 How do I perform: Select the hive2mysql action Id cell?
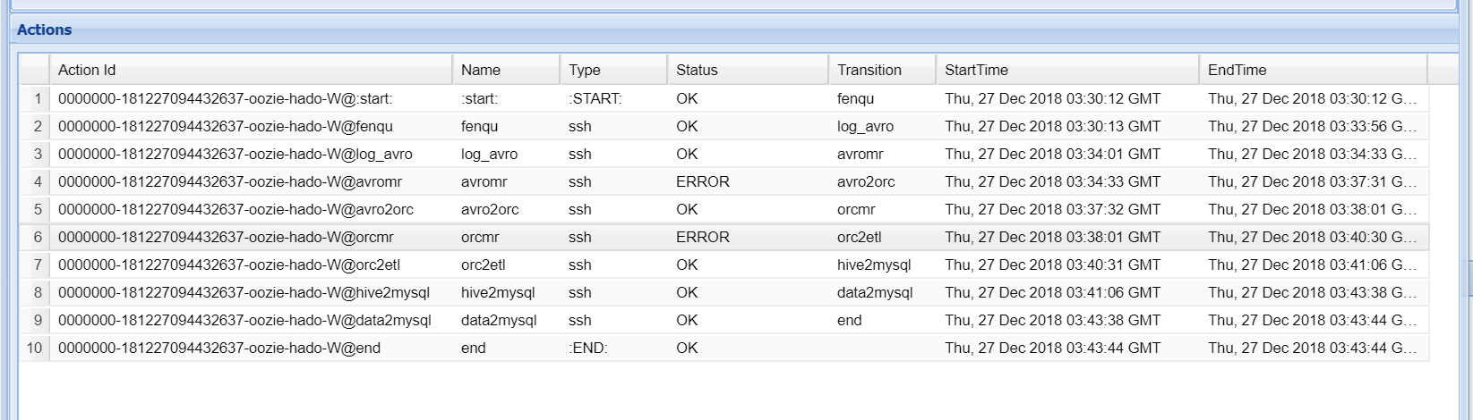pos(244,292)
